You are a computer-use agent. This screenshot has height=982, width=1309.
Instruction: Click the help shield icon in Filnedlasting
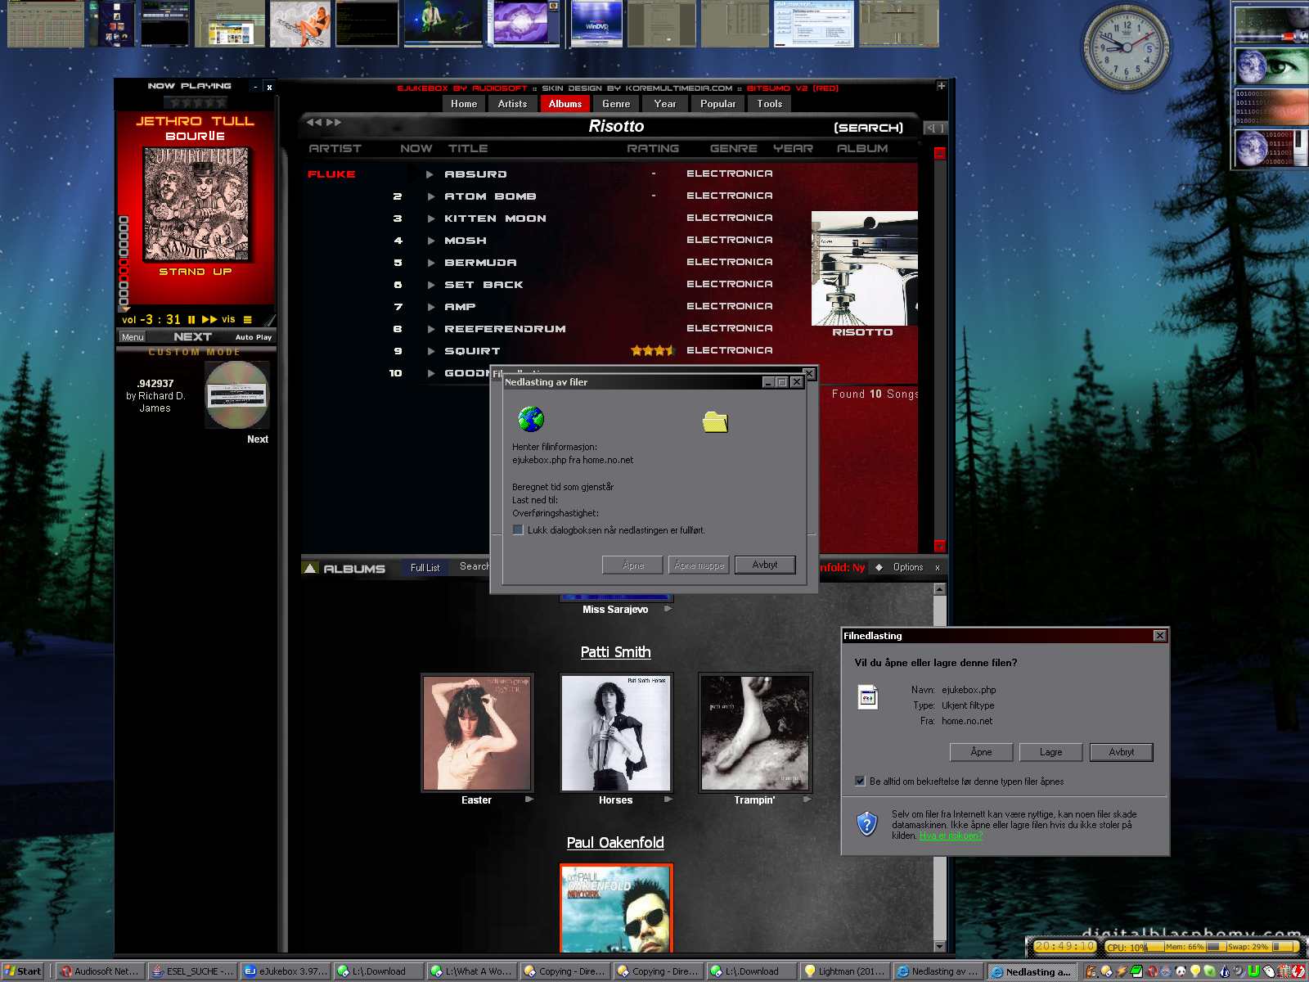coord(866,823)
